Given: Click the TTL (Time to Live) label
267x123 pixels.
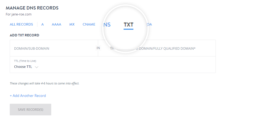Looking at the screenshot, I should coord(25,61).
